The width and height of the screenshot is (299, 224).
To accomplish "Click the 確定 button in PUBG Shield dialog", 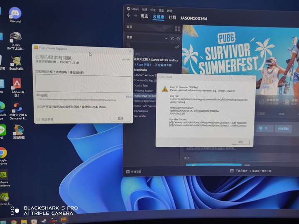I will 240,142.
